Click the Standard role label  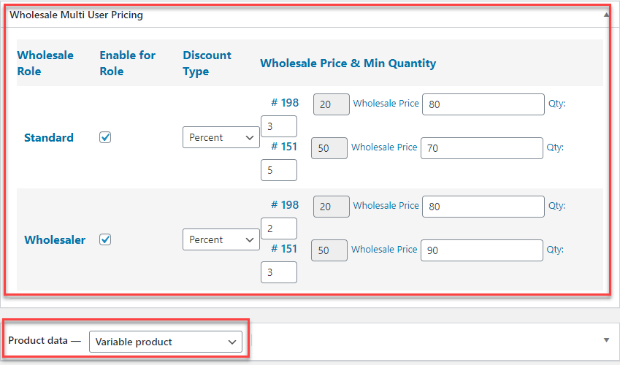pos(49,137)
